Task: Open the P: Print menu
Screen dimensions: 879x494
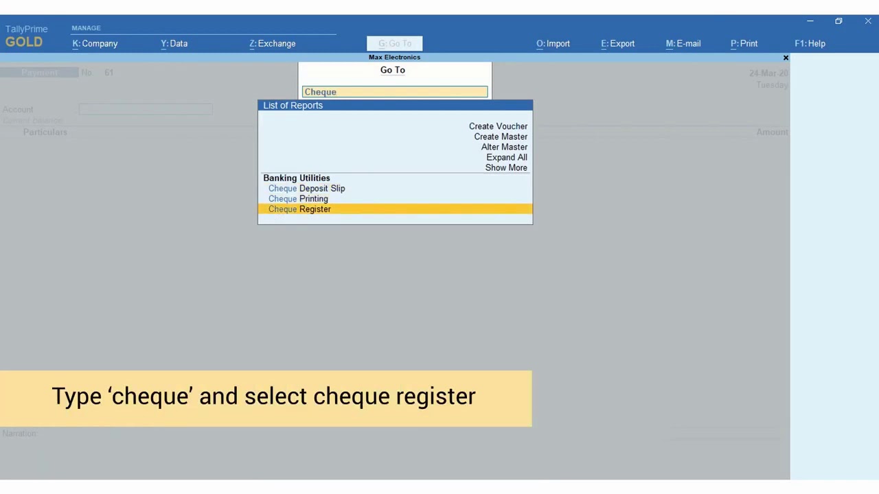Action: tap(744, 43)
